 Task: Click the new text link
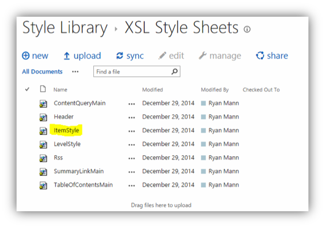tap(40, 56)
